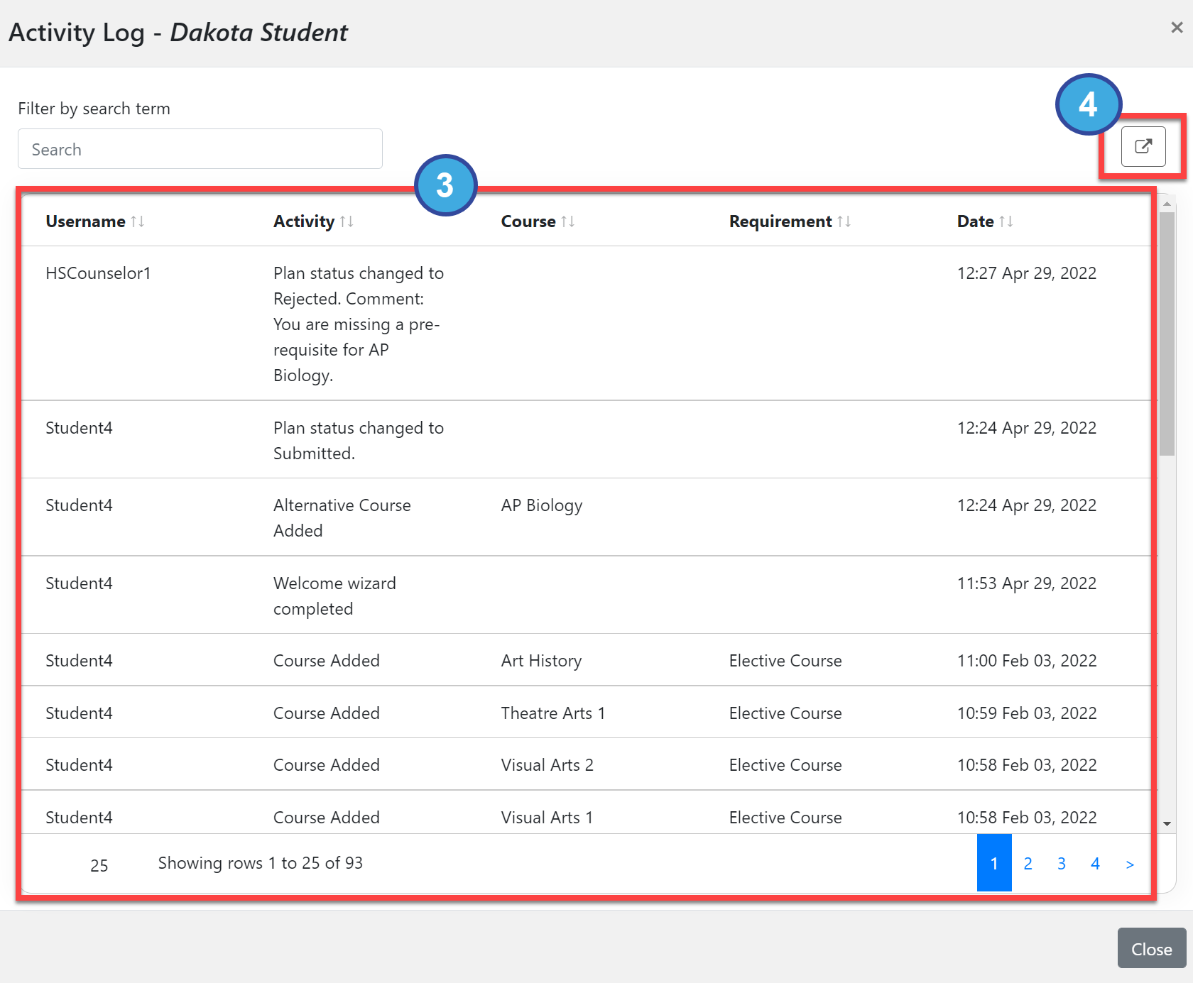
Task: Click 'Plan status changed to Submitted.' activity
Action: [x=359, y=441]
